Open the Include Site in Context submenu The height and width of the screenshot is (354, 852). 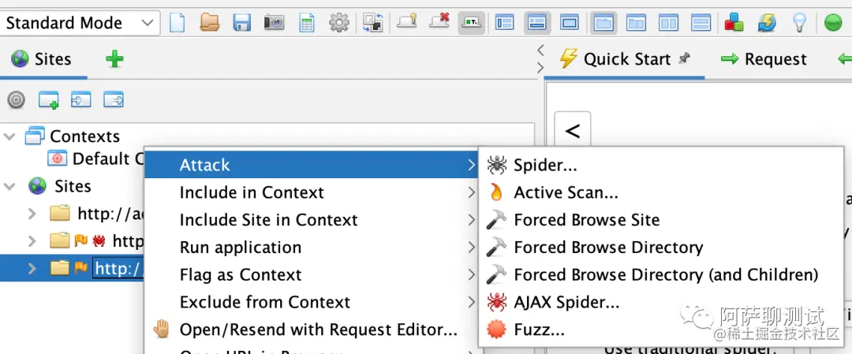pos(311,220)
